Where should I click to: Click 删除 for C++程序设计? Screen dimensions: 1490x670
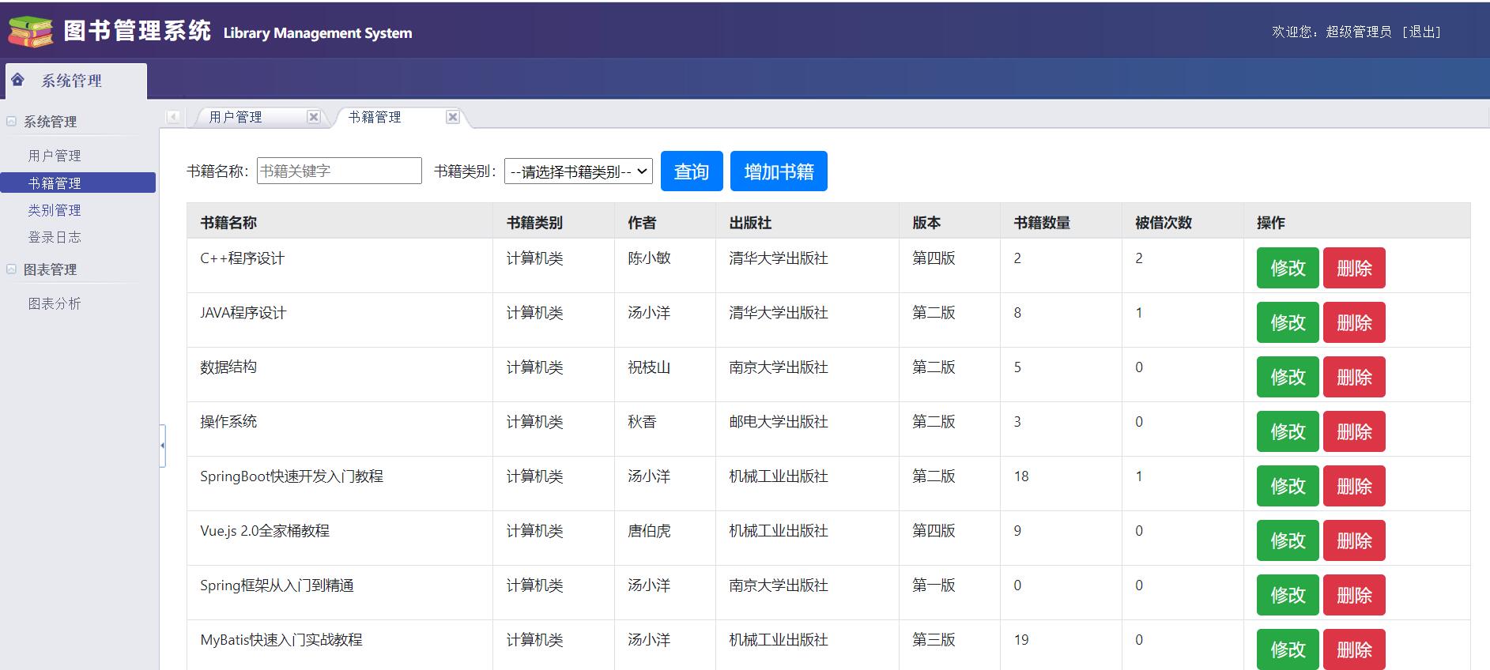(1354, 268)
